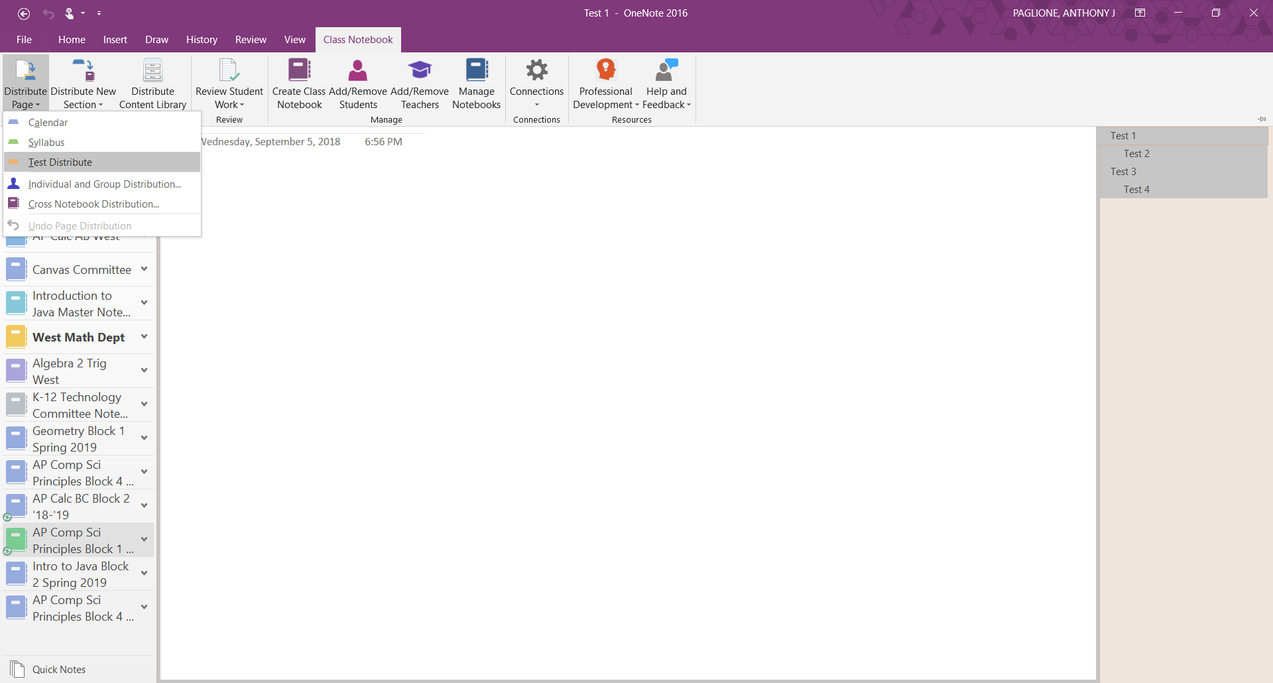
Task: Click Manage Notebooks icon
Action: click(x=477, y=70)
